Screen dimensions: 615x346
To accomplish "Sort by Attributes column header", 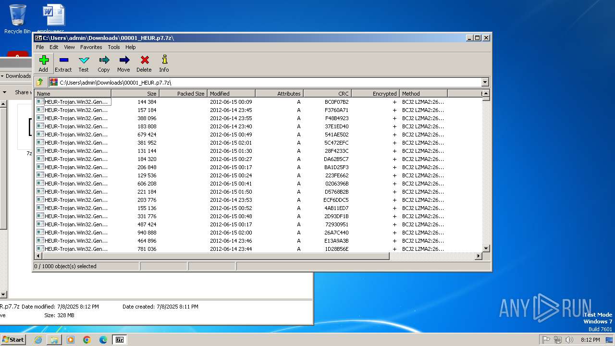I will coord(279,94).
